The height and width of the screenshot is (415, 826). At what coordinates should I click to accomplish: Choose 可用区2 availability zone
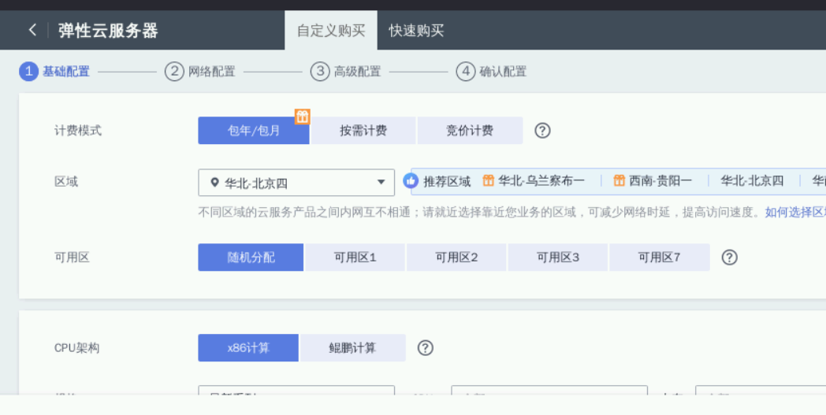[457, 258]
